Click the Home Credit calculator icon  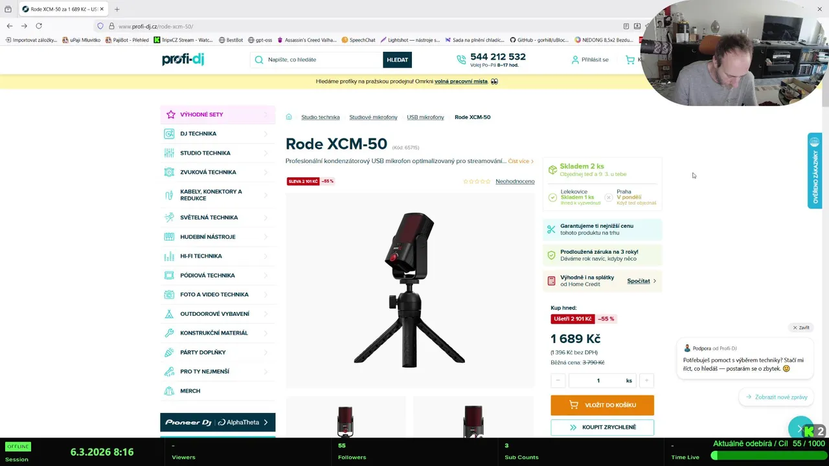[551, 281]
